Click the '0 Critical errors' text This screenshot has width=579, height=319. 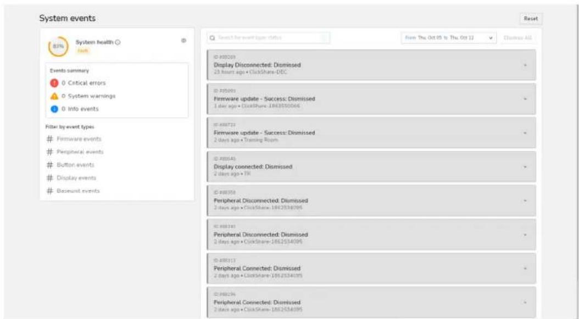click(83, 83)
